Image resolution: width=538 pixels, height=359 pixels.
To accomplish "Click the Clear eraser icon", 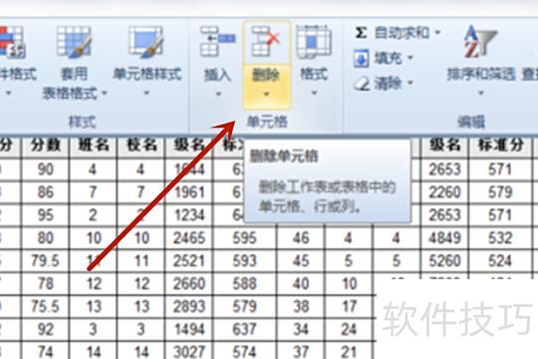I will tap(362, 84).
